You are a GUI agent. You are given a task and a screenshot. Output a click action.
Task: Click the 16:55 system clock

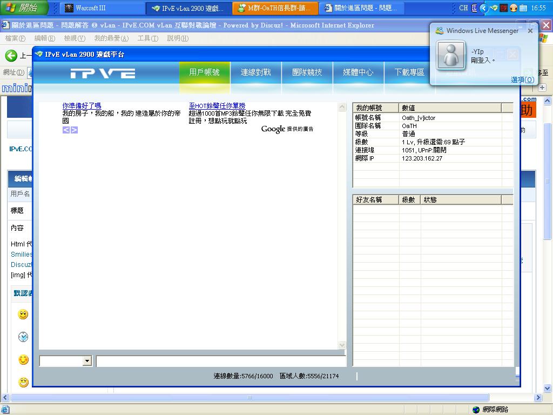(538, 8)
